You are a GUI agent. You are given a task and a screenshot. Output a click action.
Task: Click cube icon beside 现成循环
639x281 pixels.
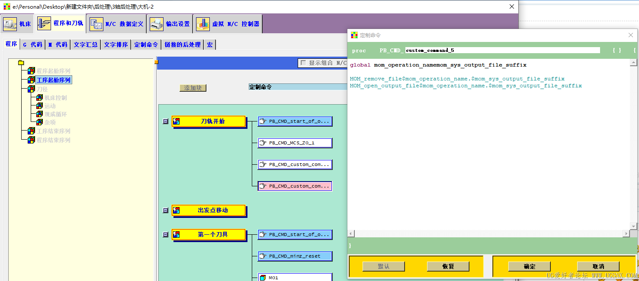point(39,114)
